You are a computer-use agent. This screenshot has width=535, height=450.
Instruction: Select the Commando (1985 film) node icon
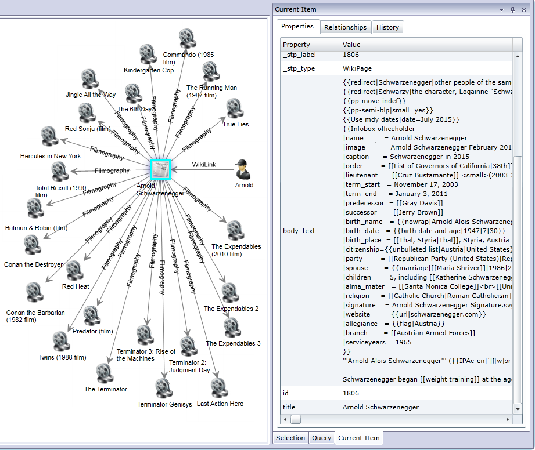click(187, 39)
